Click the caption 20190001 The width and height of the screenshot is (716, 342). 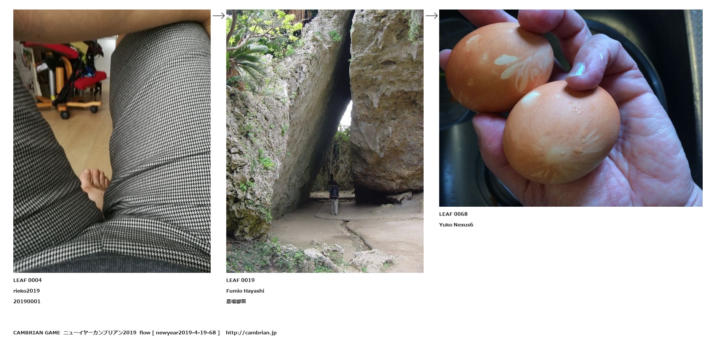[27, 301]
